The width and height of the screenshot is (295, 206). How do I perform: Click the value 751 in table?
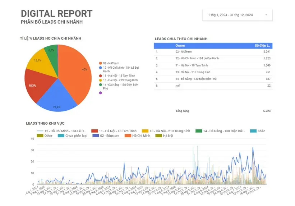coord(268,72)
